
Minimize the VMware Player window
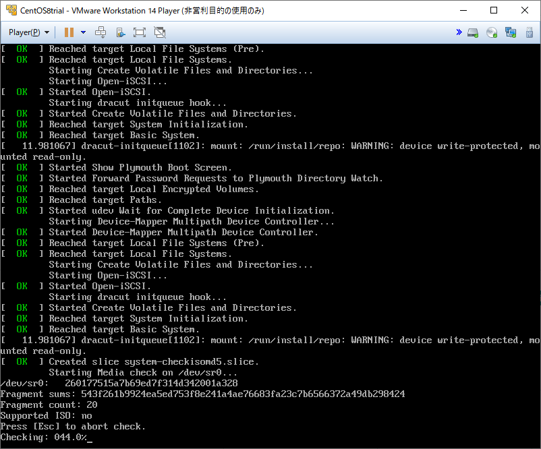(x=463, y=10)
